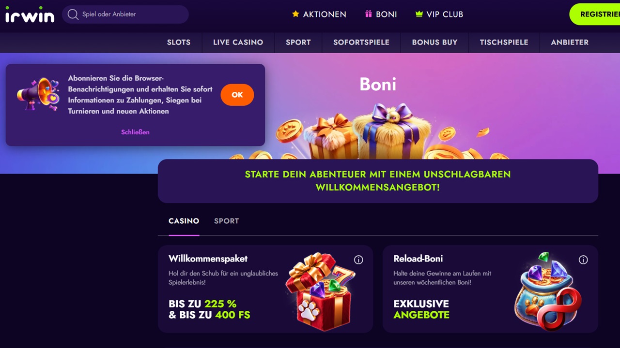Open the Slots menu item
The width and height of the screenshot is (620, 348).
(x=179, y=43)
